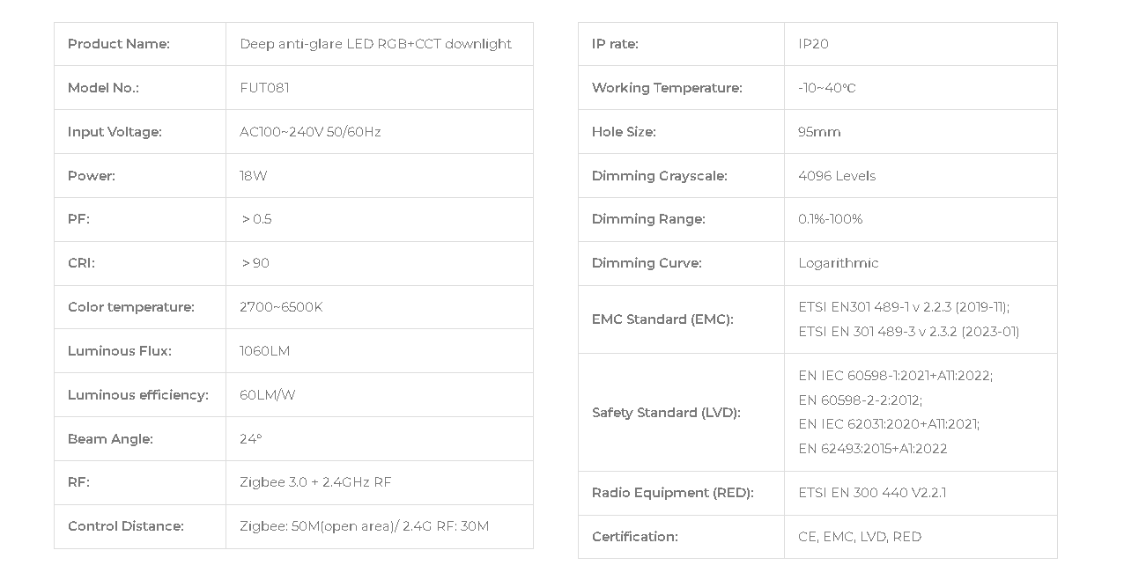The image size is (1124, 587).
Task: Select the Working Temperature label
Action: click(x=667, y=88)
